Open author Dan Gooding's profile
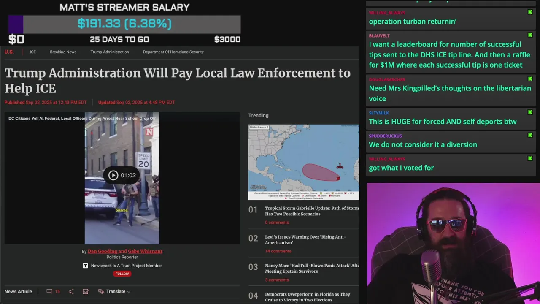540x304 pixels. click(103, 251)
